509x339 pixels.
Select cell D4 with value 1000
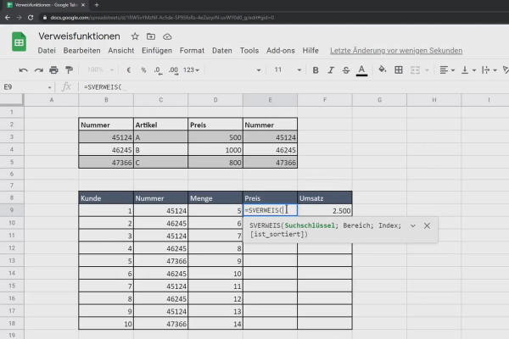coord(215,150)
